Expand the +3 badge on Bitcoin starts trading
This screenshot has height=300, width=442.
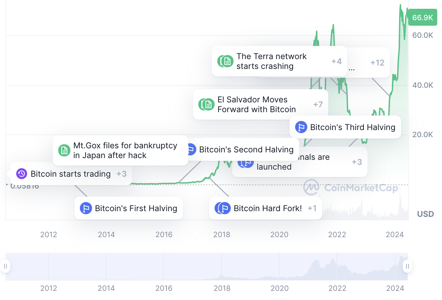[x=121, y=174]
